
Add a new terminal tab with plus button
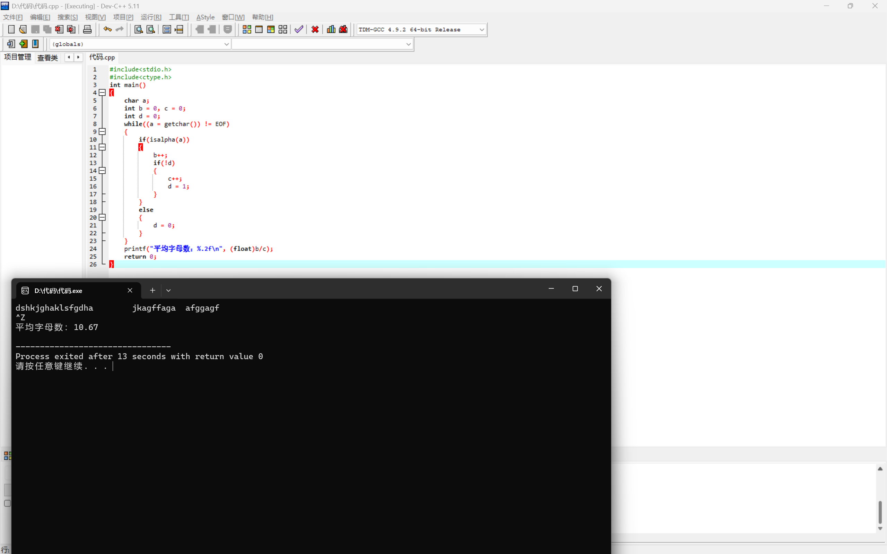153,291
